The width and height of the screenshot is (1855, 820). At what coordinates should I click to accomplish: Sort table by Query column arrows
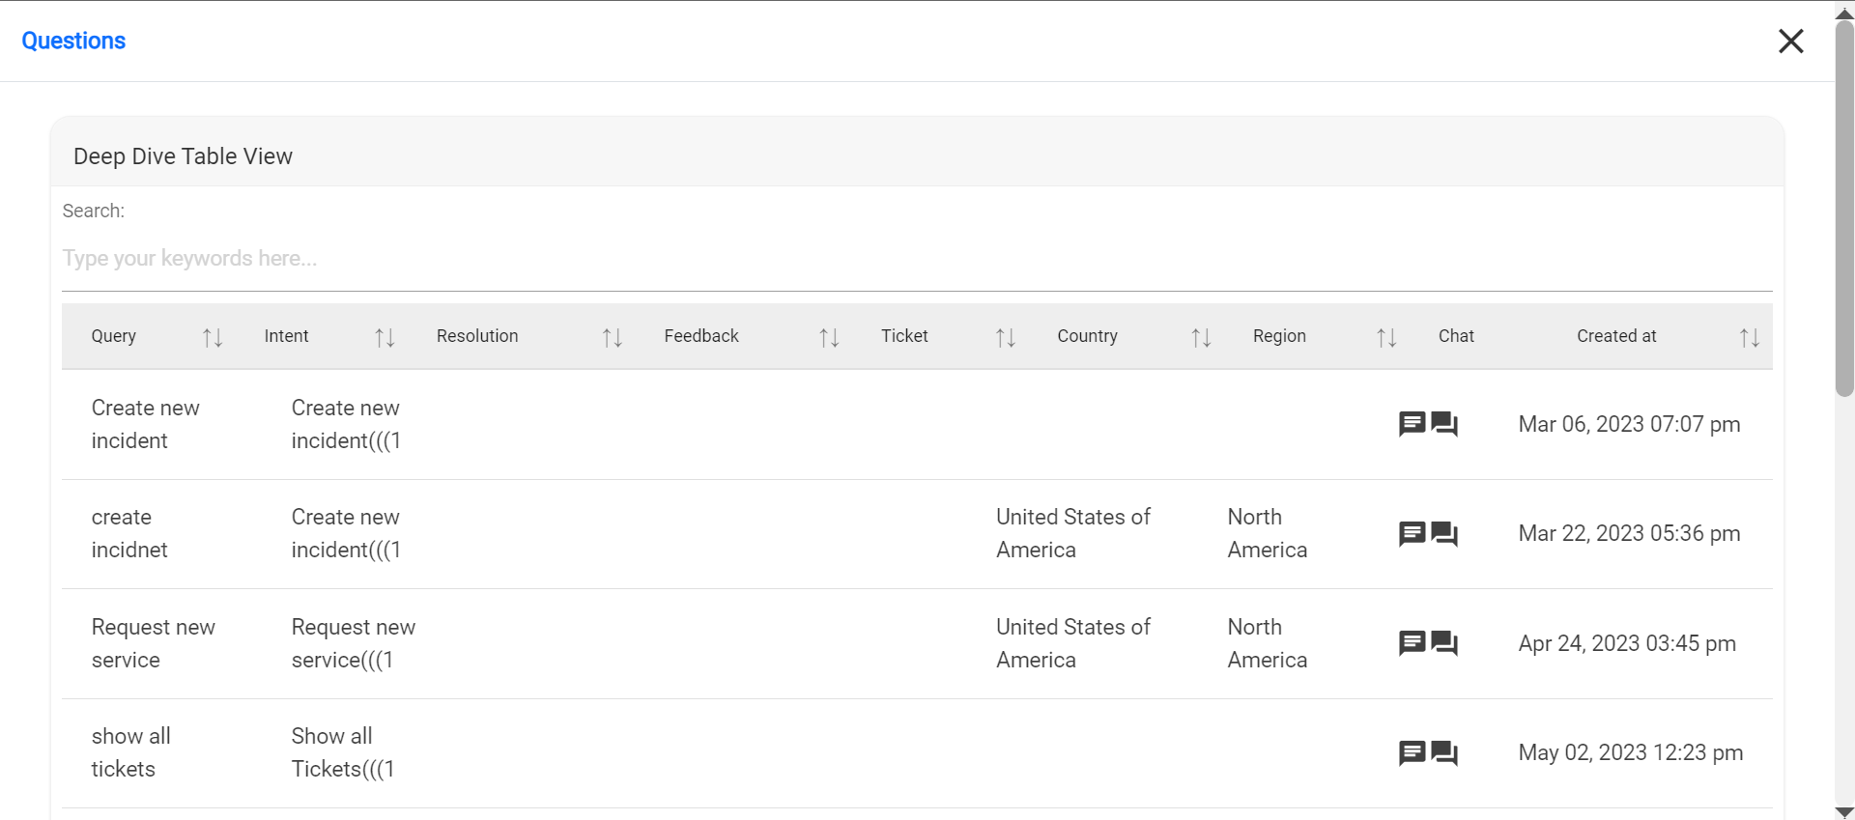point(213,337)
